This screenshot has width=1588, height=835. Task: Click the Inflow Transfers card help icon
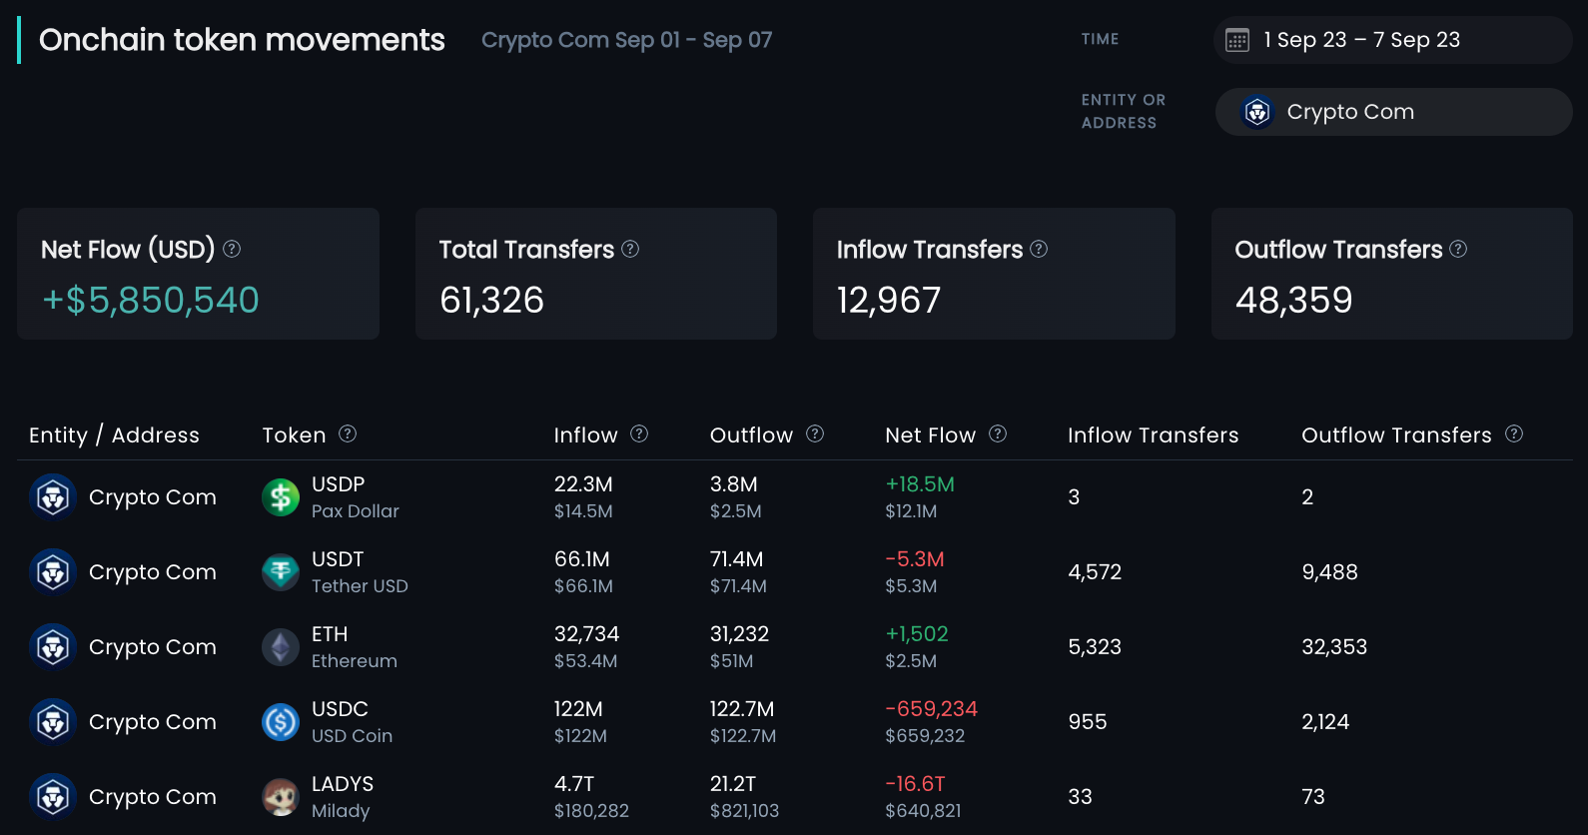(1039, 249)
